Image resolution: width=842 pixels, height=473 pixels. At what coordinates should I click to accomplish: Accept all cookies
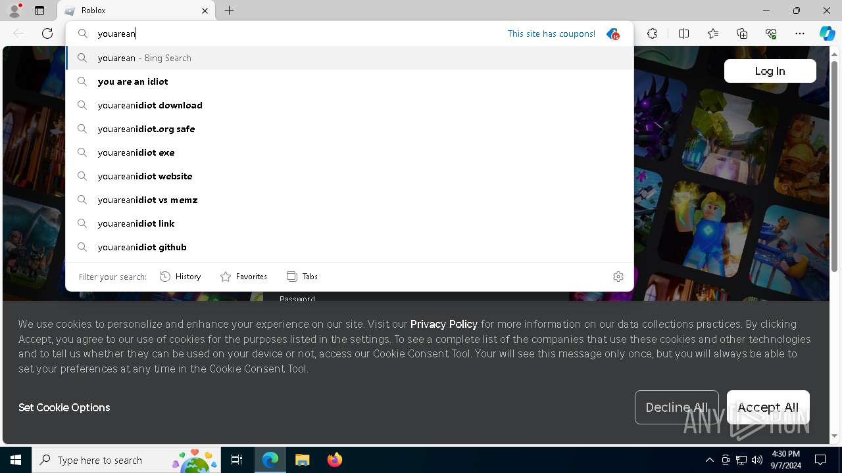[x=768, y=407]
